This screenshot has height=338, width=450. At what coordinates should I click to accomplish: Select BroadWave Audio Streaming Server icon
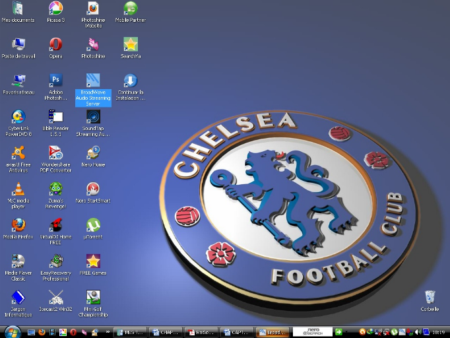coord(93,90)
